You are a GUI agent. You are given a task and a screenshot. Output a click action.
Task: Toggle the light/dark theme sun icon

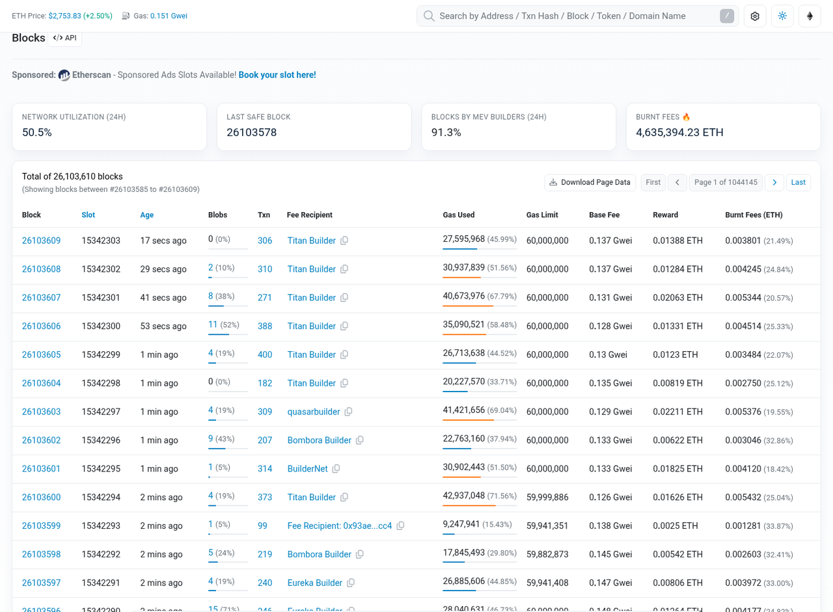(x=782, y=16)
